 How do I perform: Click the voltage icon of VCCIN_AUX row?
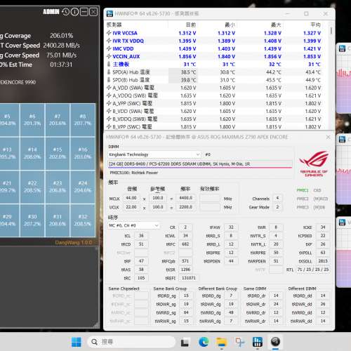[109, 56]
